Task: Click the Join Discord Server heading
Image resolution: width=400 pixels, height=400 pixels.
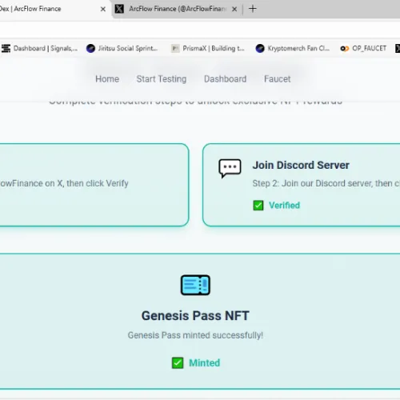Action: [x=301, y=166]
